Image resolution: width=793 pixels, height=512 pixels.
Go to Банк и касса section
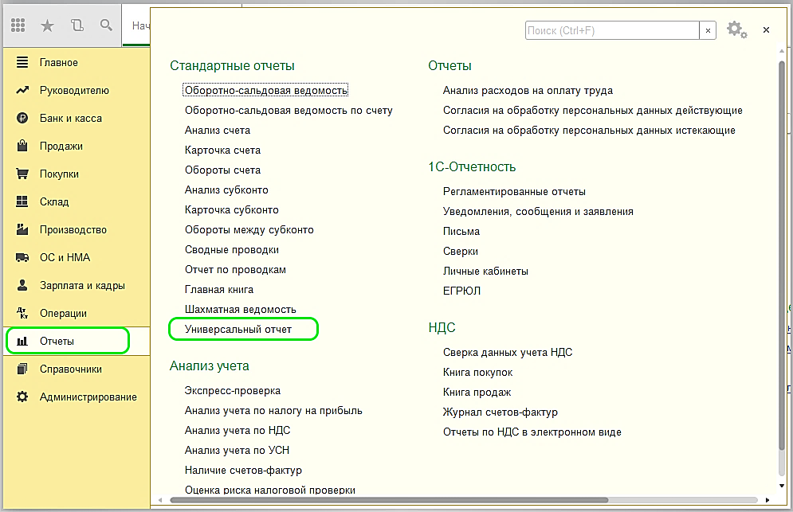71,119
